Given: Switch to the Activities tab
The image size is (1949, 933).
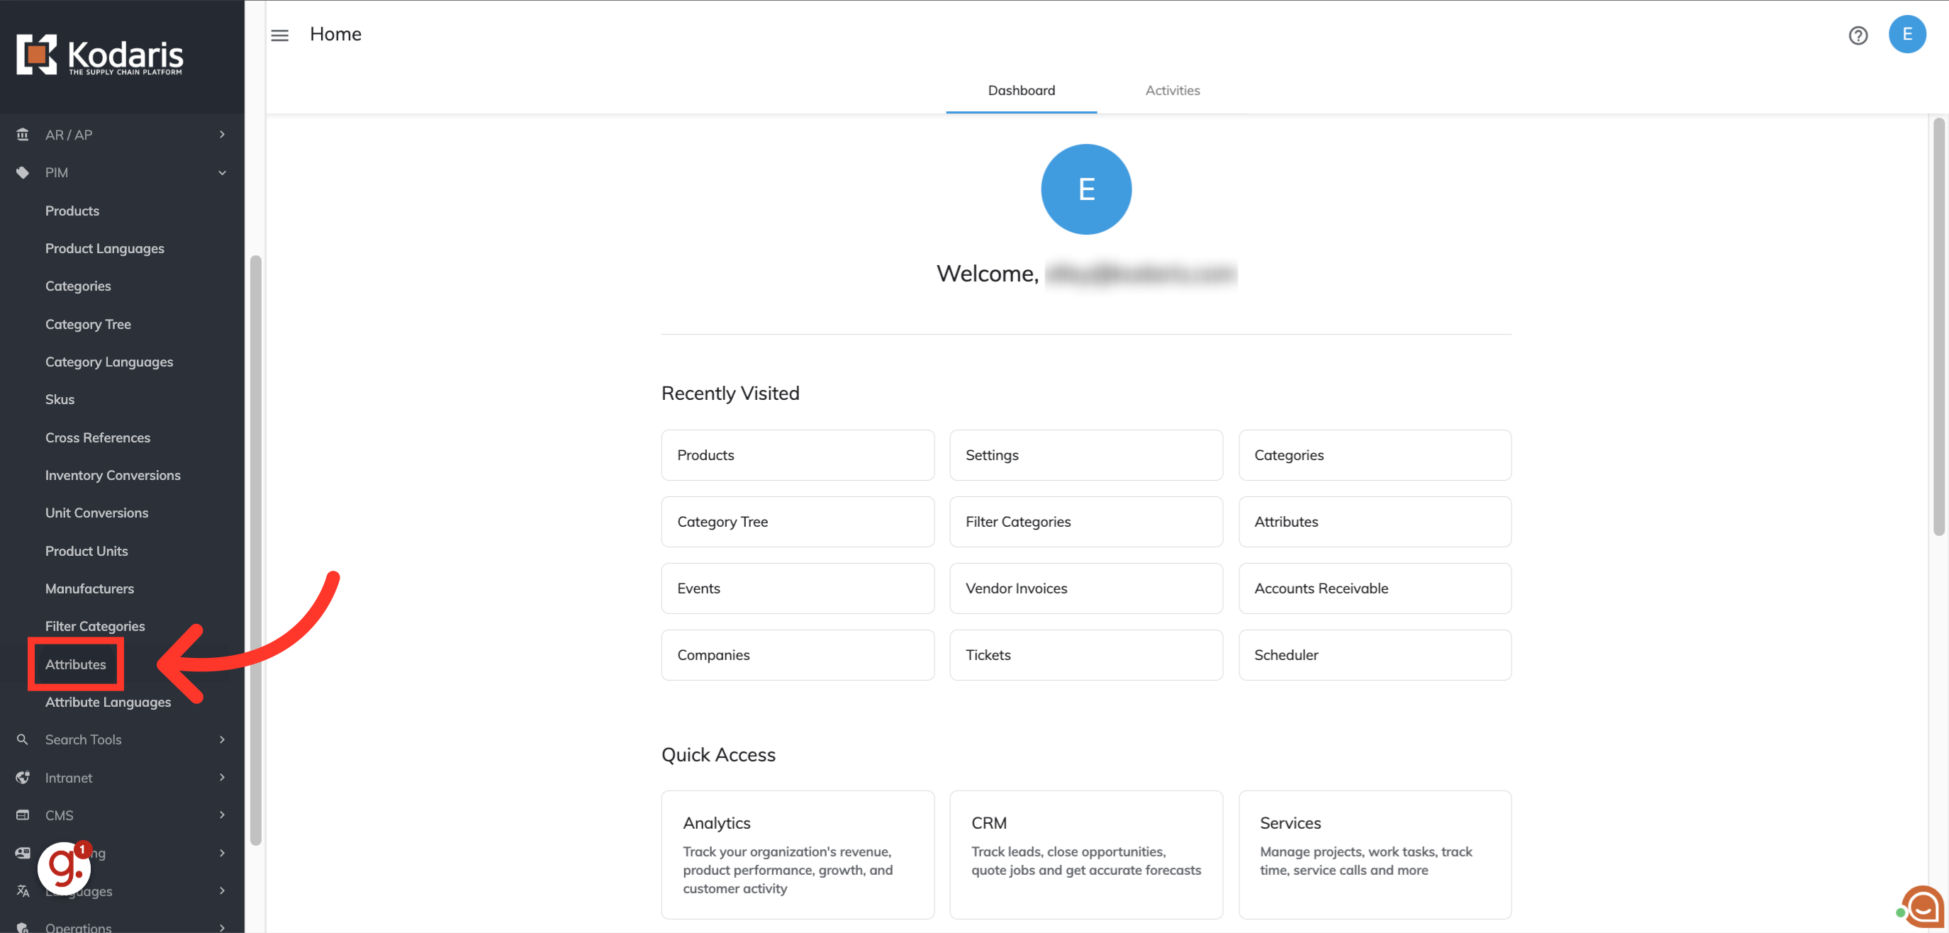Looking at the screenshot, I should pos(1172,90).
